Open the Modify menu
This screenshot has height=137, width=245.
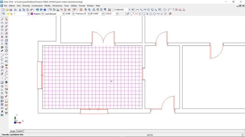(47, 6)
